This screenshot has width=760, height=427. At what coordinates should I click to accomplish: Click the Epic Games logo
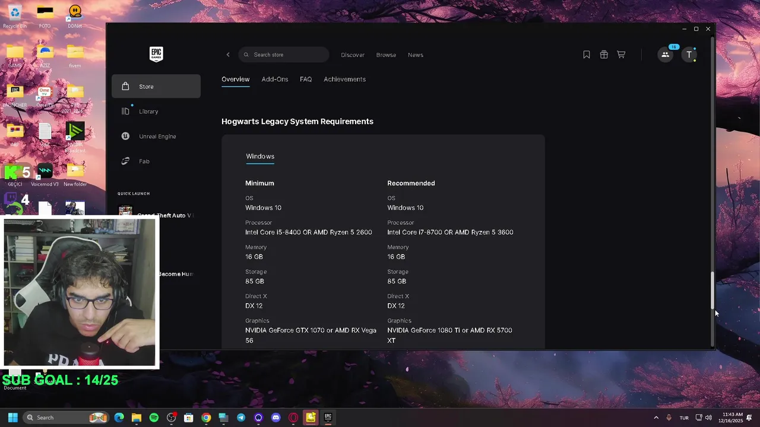pyautogui.click(x=156, y=54)
